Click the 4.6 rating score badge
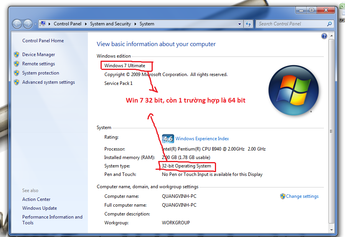 click(x=168, y=139)
